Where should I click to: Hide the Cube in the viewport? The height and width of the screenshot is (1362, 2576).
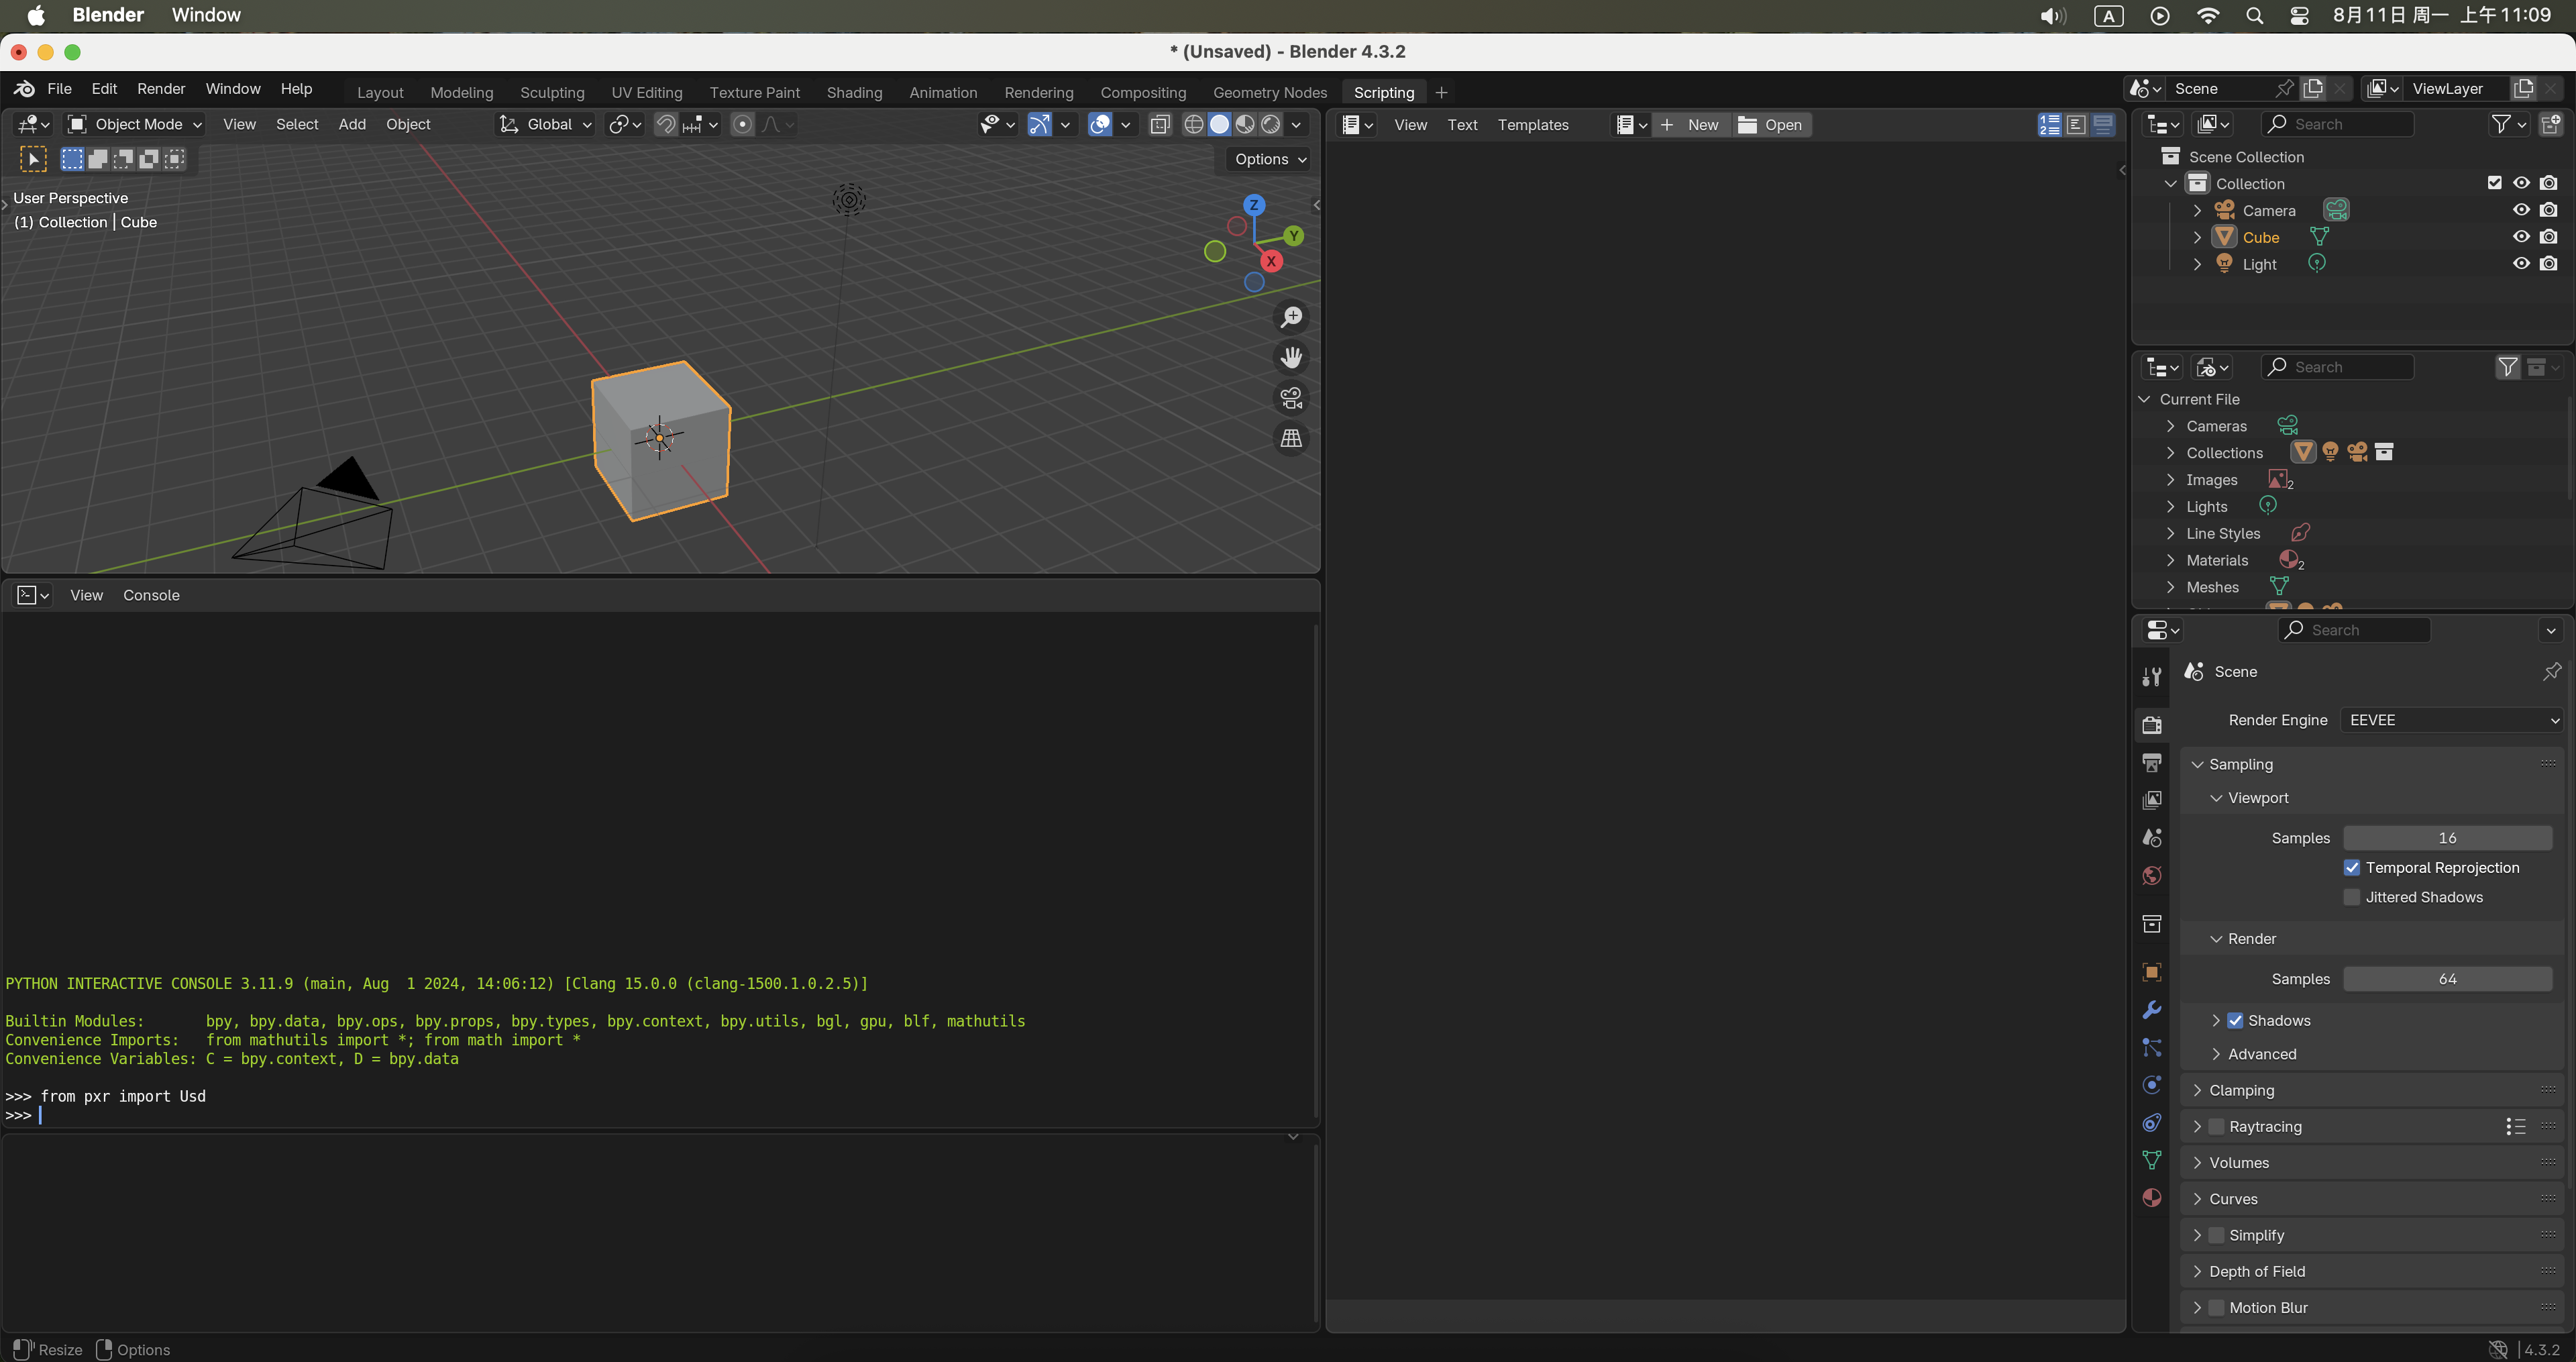(x=2521, y=236)
